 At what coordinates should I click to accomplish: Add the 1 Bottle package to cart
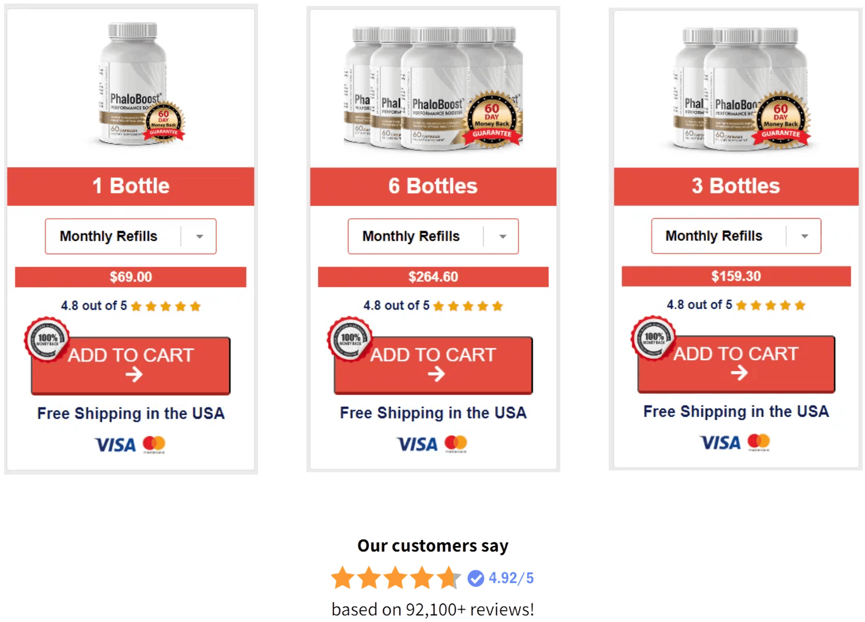[x=131, y=365]
